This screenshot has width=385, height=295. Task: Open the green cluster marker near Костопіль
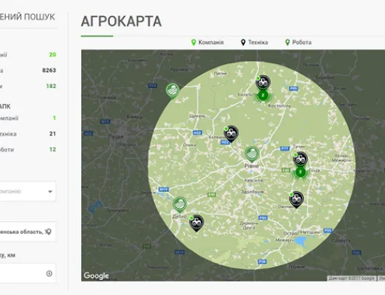(262, 96)
